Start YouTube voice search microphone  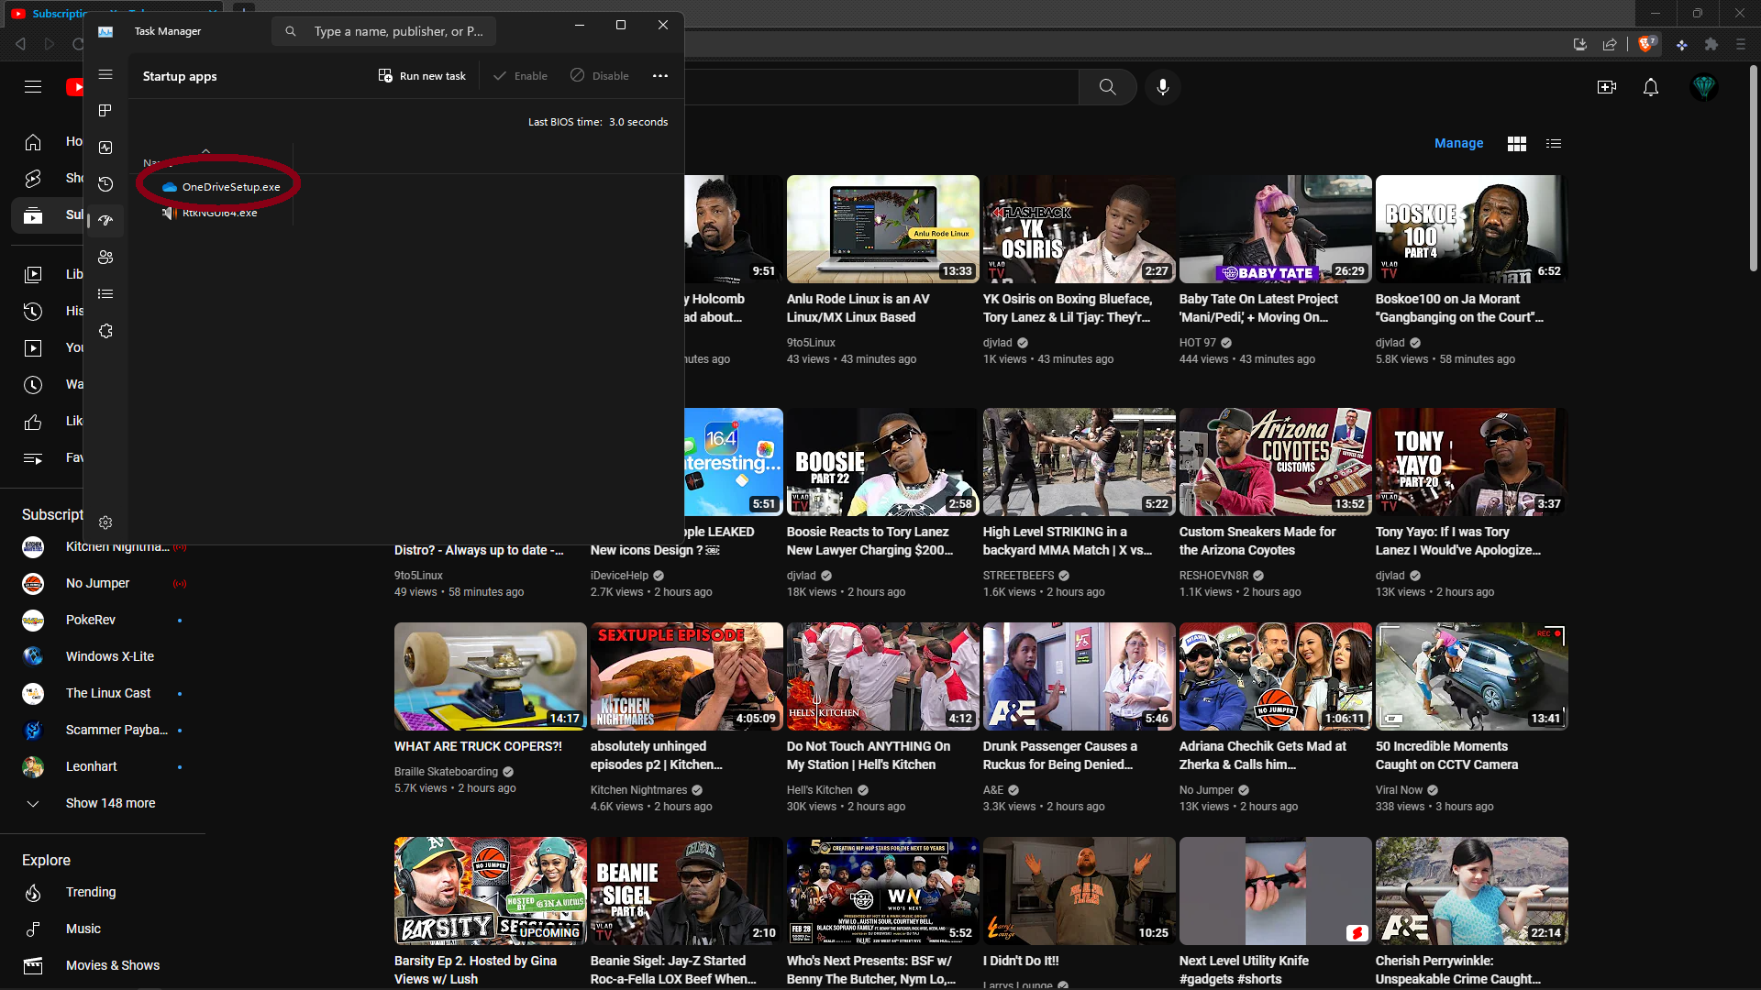coord(1163,87)
